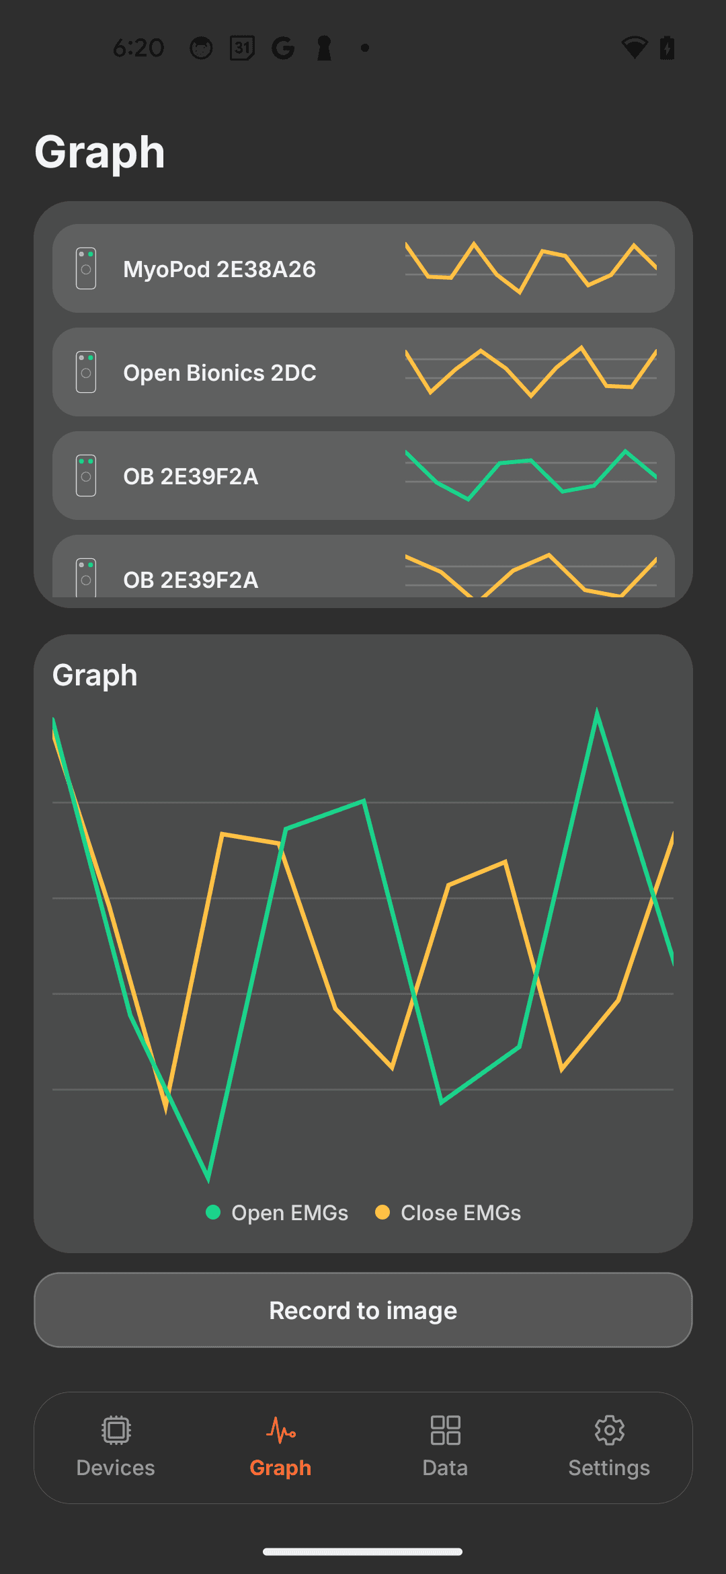The image size is (726, 1574).
Task: Open the Graph waveform icon in bottom bar
Action: pyautogui.click(x=280, y=1430)
